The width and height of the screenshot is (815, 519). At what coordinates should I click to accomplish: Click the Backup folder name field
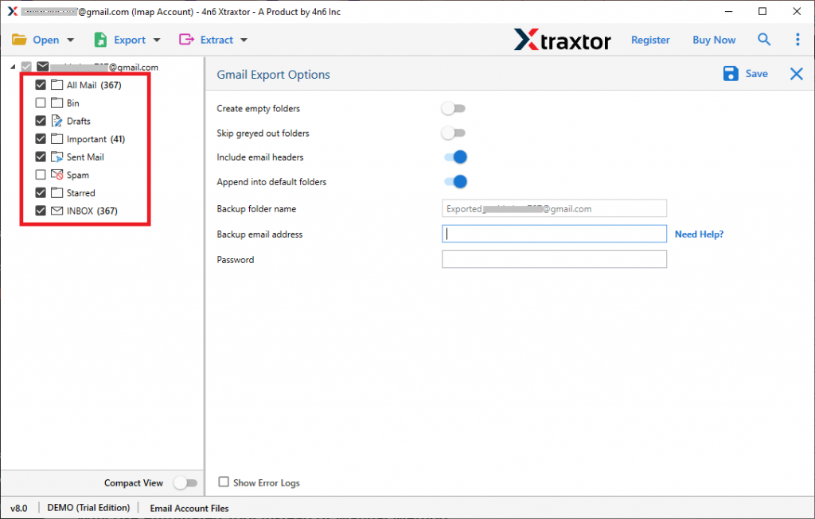click(554, 209)
